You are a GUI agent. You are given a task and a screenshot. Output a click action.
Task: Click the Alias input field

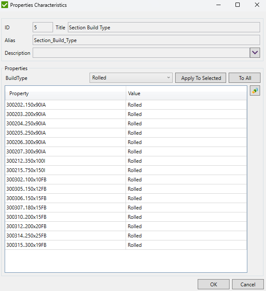tap(146, 40)
